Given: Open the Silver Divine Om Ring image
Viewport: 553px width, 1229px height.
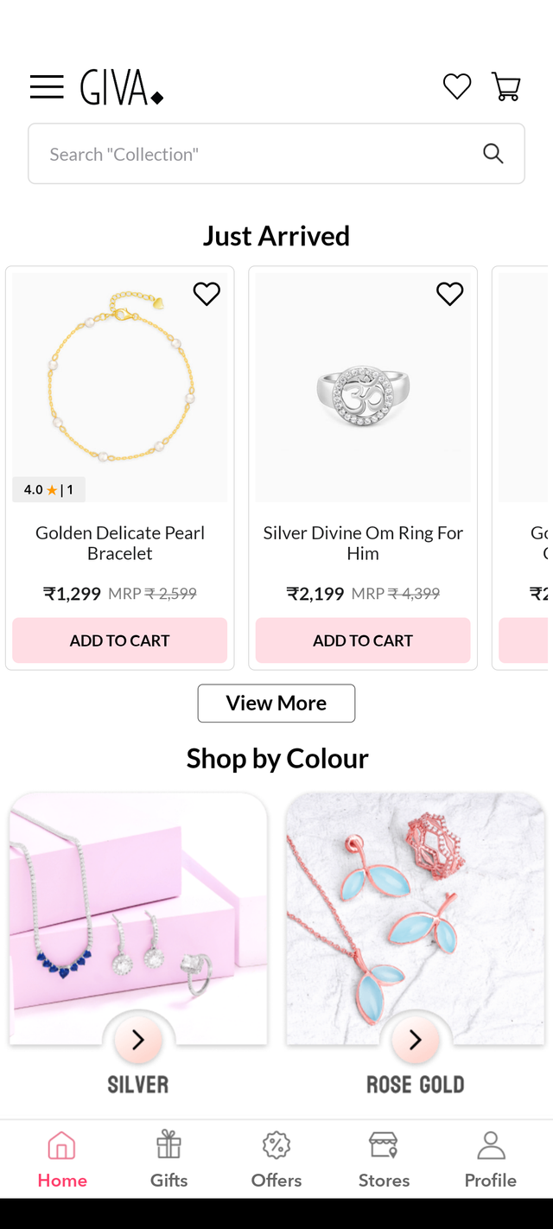Looking at the screenshot, I should [x=363, y=388].
